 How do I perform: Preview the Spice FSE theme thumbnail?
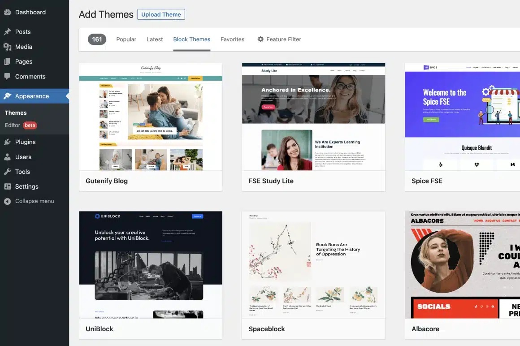pos(462,117)
